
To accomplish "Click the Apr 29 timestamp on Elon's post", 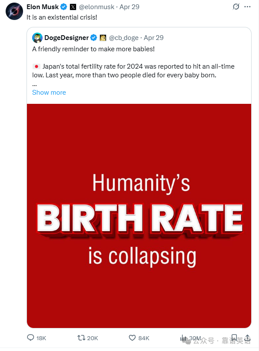I will coord(129,7).
